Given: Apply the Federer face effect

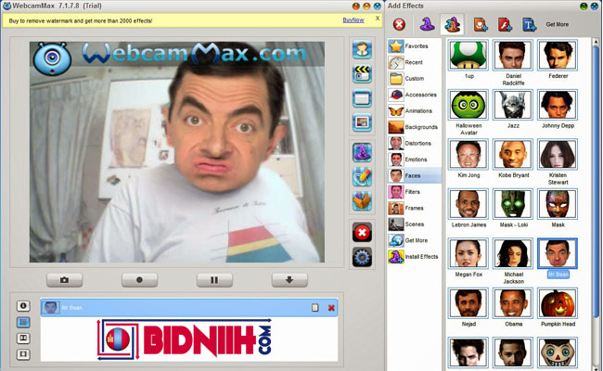Looking at the screenshot, I should click(558, 55).
